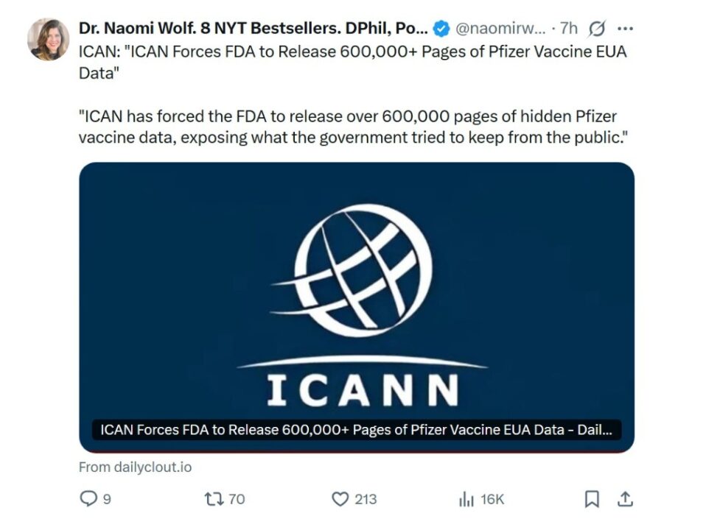Click the blue verified badge

coord(441,29)
